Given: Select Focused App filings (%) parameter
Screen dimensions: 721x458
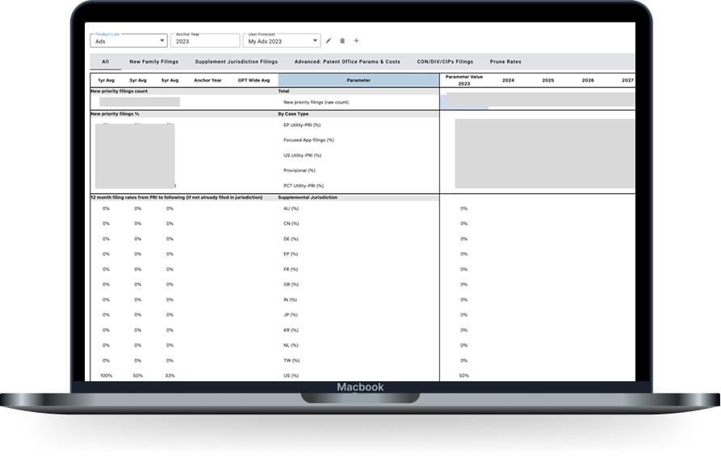Looking at the screenshot, I should pos(308,141).
